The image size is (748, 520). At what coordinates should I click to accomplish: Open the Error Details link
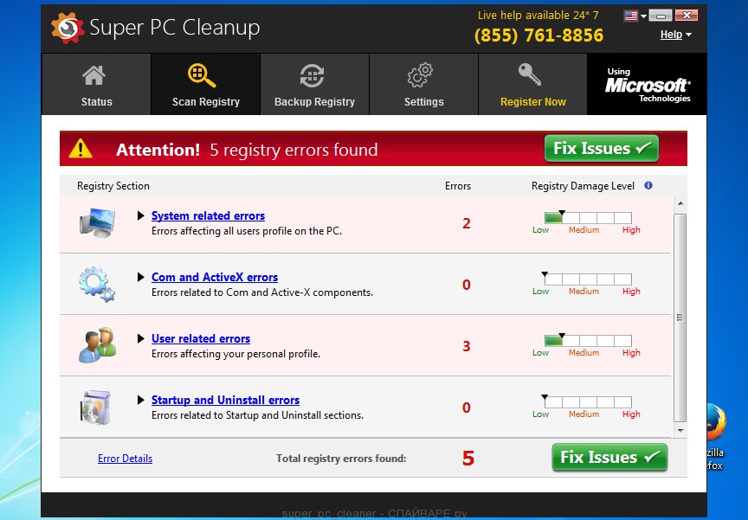[x=125, y=459]
